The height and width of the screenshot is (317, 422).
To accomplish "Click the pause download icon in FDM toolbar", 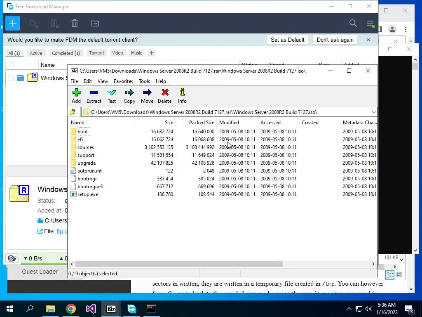I will point(55,24).
